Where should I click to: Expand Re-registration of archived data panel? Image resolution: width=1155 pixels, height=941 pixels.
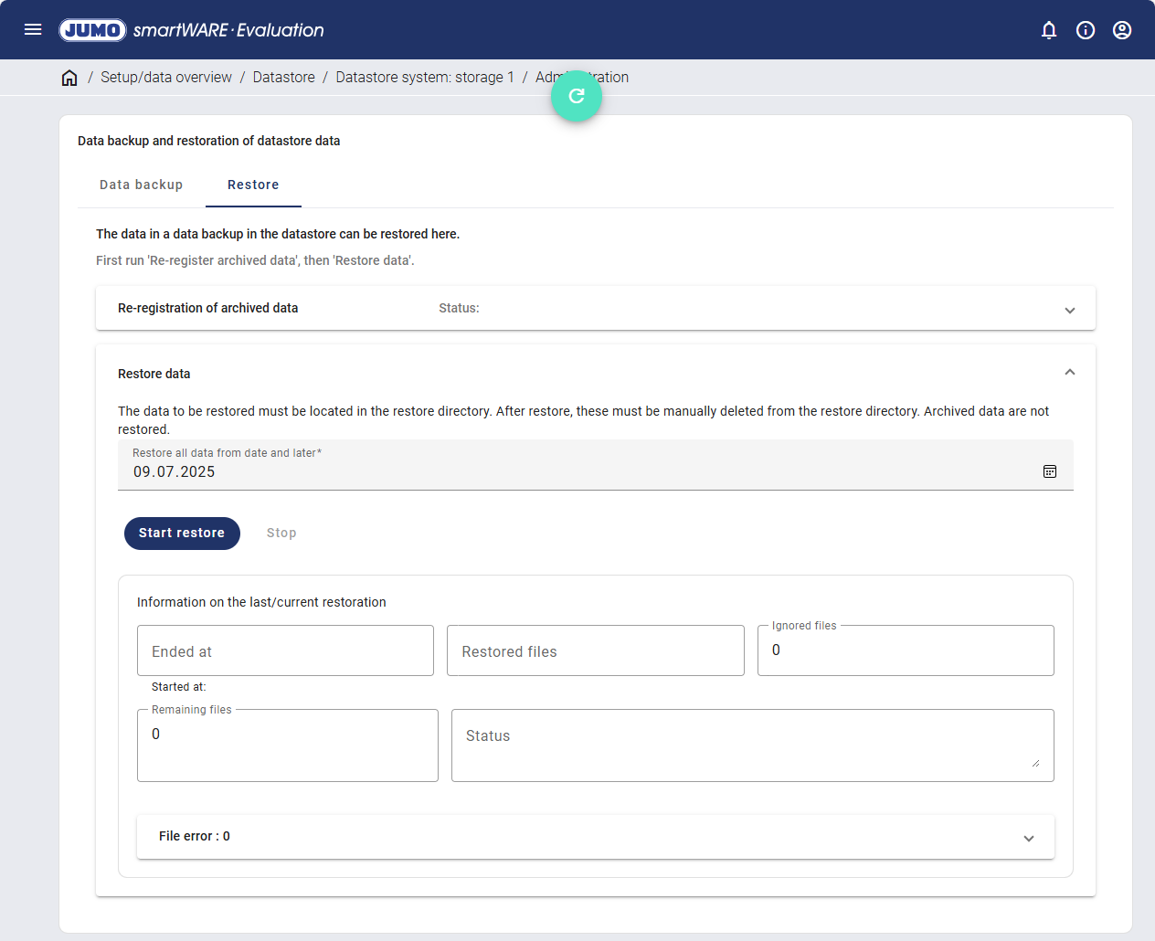[x=1069, y=311]
